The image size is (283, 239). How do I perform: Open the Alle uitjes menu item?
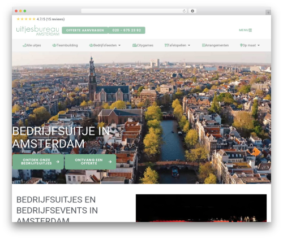[32, 45]
